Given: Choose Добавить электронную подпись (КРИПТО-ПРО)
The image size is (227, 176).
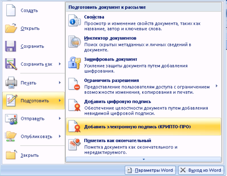Looking at the screenshot, I should [x=143, y=127].
